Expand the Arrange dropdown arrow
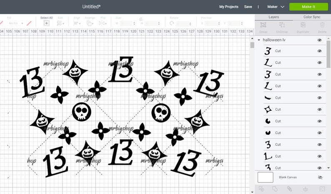The image size is (331, 194). (x=93, y=24)
